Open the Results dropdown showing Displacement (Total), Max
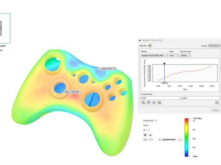The image size is (221, 165). point(154,55)
